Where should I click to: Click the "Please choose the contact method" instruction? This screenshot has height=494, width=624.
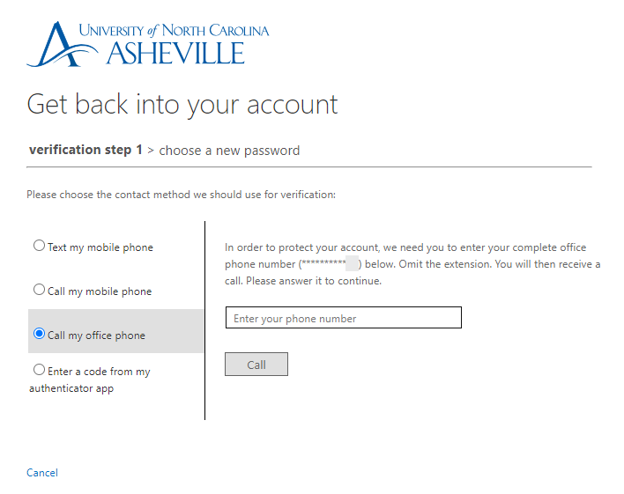coord(181,195)
